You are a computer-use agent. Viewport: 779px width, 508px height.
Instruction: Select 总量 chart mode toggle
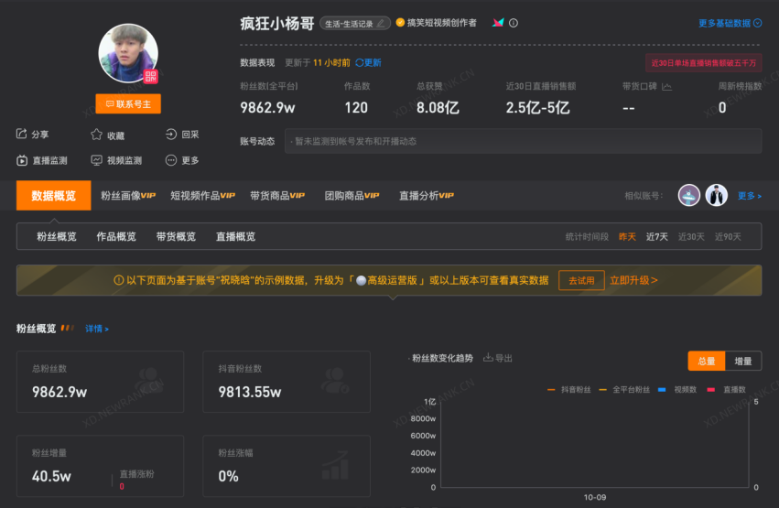(706, 362)
